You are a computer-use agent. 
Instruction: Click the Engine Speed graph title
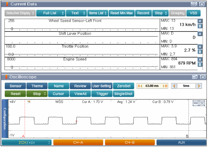click(75, 59)
